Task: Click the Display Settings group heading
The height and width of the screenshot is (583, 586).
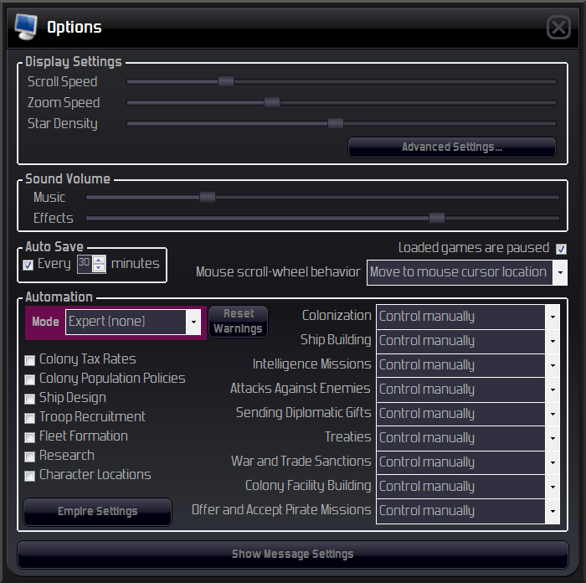Action: click(74, 62)
